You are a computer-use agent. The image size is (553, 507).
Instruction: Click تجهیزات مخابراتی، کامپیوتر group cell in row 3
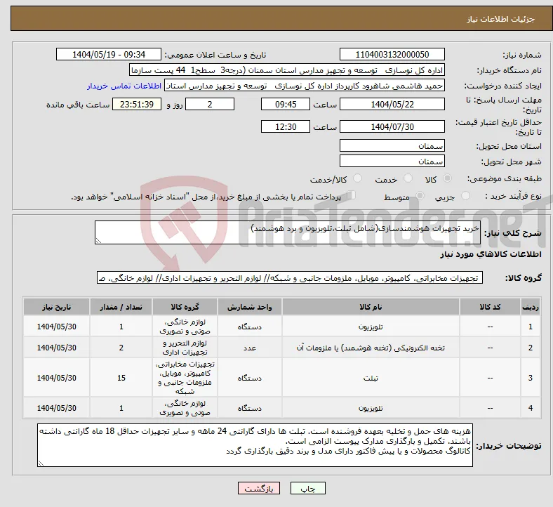click(x=185, y=378)
